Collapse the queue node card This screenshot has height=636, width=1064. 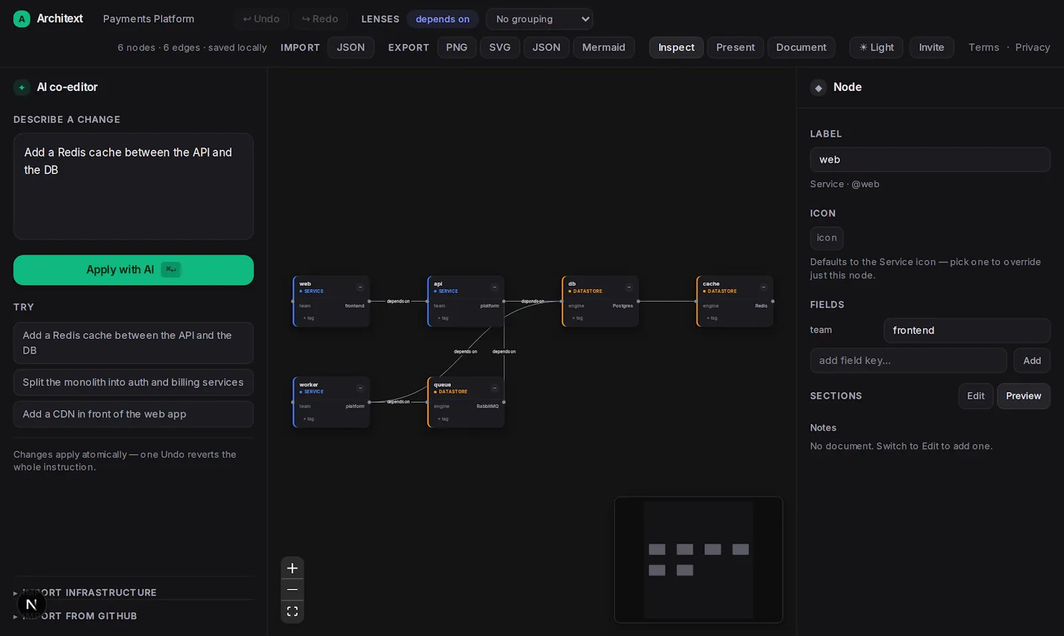coord(495,388)
